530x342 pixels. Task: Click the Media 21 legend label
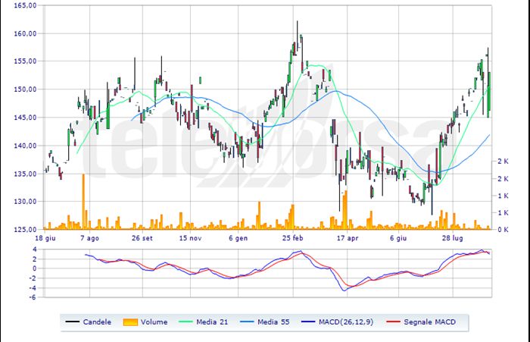(x=212, y=322)
